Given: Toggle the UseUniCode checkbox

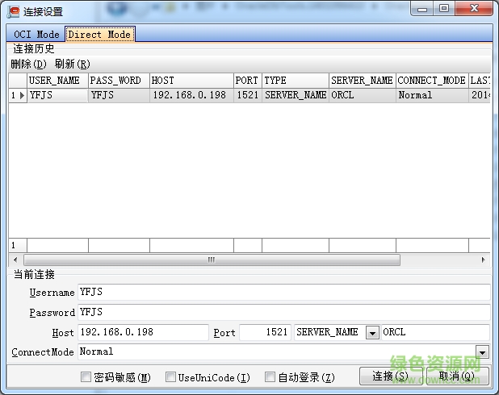Looking at the screenshot, I should click(170, 377).
